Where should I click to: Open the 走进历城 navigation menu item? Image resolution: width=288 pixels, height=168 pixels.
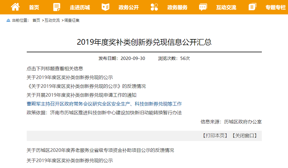(x=80, y=8)
